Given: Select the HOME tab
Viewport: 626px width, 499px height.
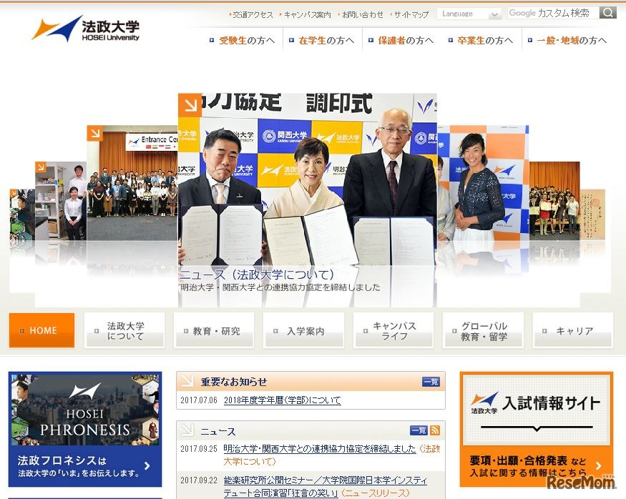Looking at the screenshot, I should pyautogui.click(x=41, y=330).
